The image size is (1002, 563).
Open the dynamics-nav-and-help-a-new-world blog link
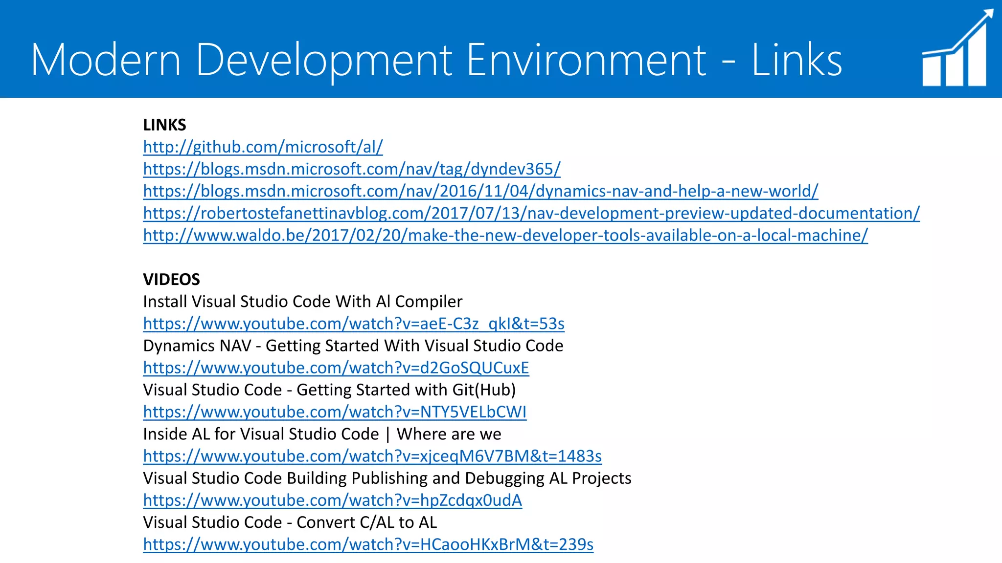(x=480, y=191)
